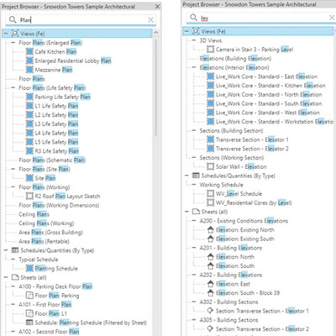
Task: Collapse Sections (Building Section) group
Action: (194, 130)
